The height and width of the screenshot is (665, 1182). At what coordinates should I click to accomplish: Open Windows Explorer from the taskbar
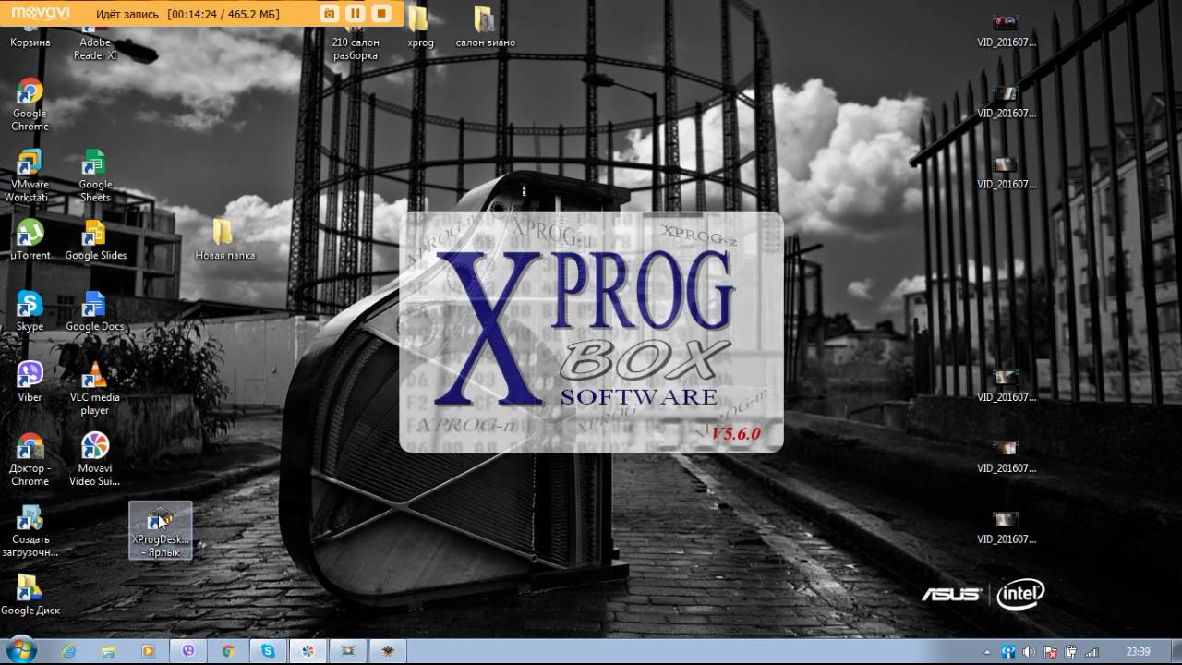[109, 651]
